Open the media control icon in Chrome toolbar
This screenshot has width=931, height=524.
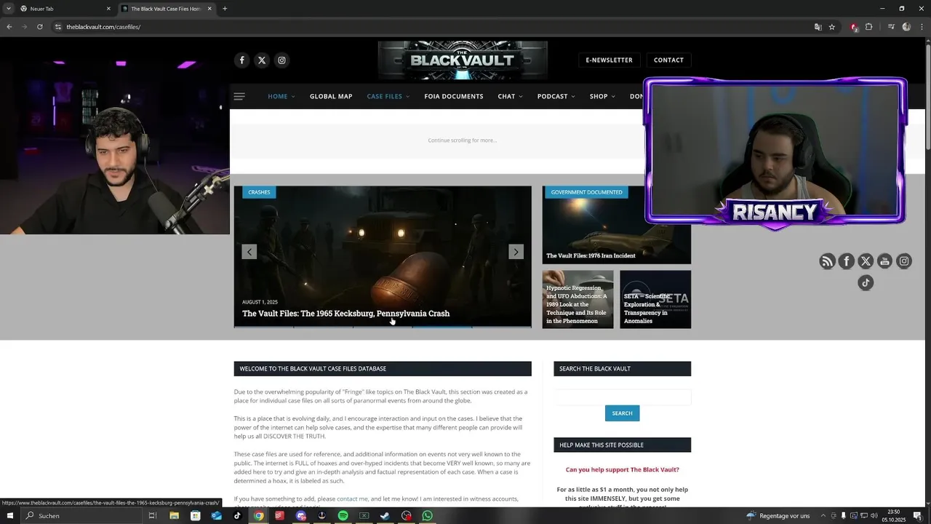[891, 27]
